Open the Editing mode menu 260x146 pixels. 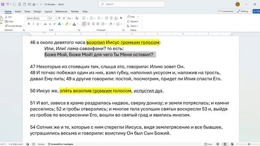coord(244,11)
